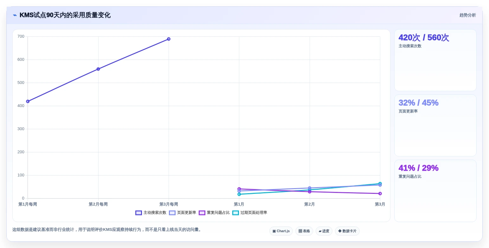Click the 主动搜索次数 caption under 420次 / 560次
This screenshot has width=489, height=248.
[x=410, y=46]
